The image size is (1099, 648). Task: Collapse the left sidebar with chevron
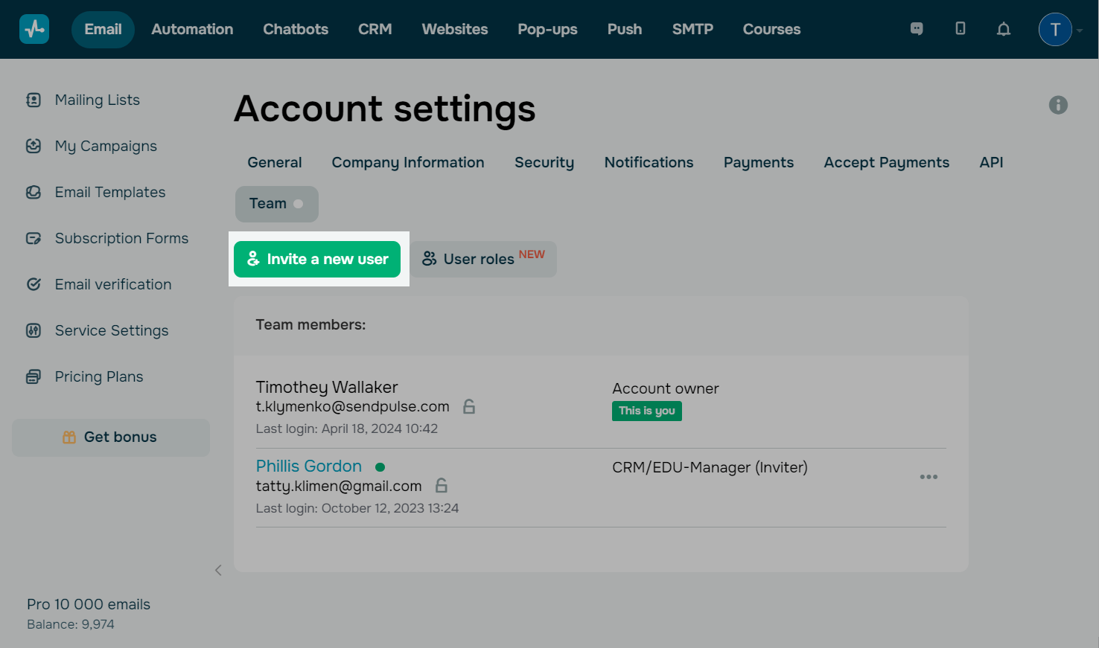pos(218,571)
